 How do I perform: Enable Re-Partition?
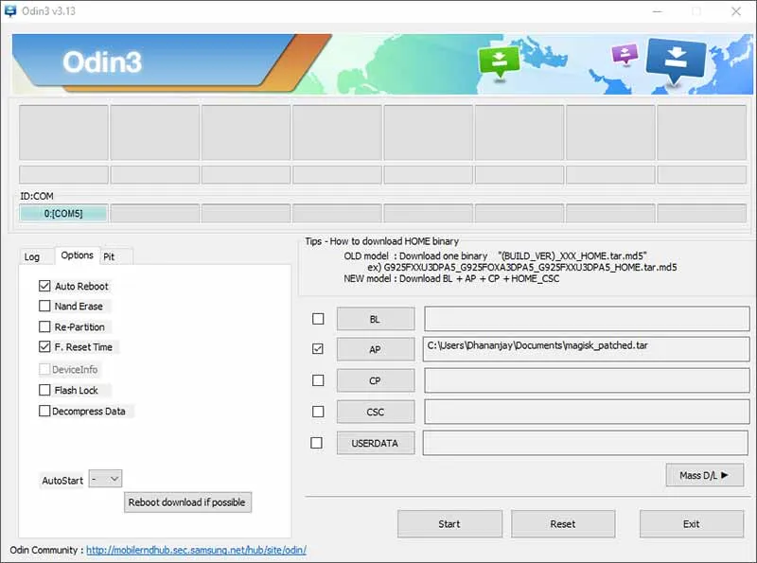(44, 326)
